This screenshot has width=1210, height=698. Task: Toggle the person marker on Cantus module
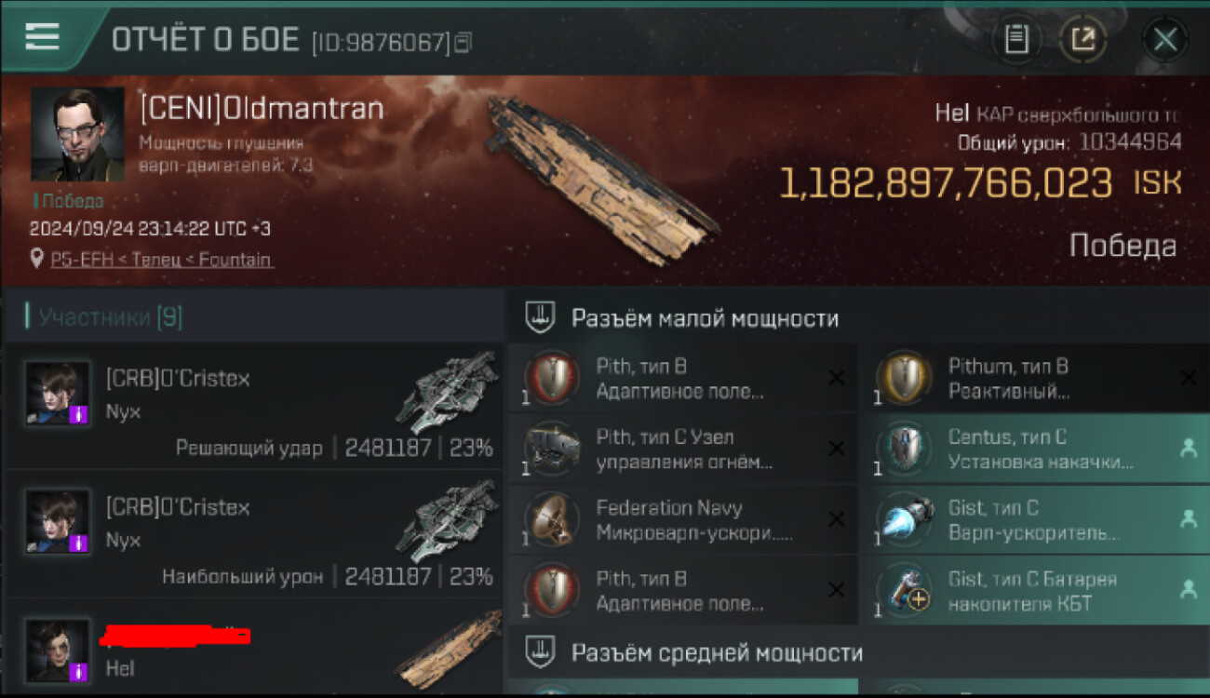pos(1188,449)
